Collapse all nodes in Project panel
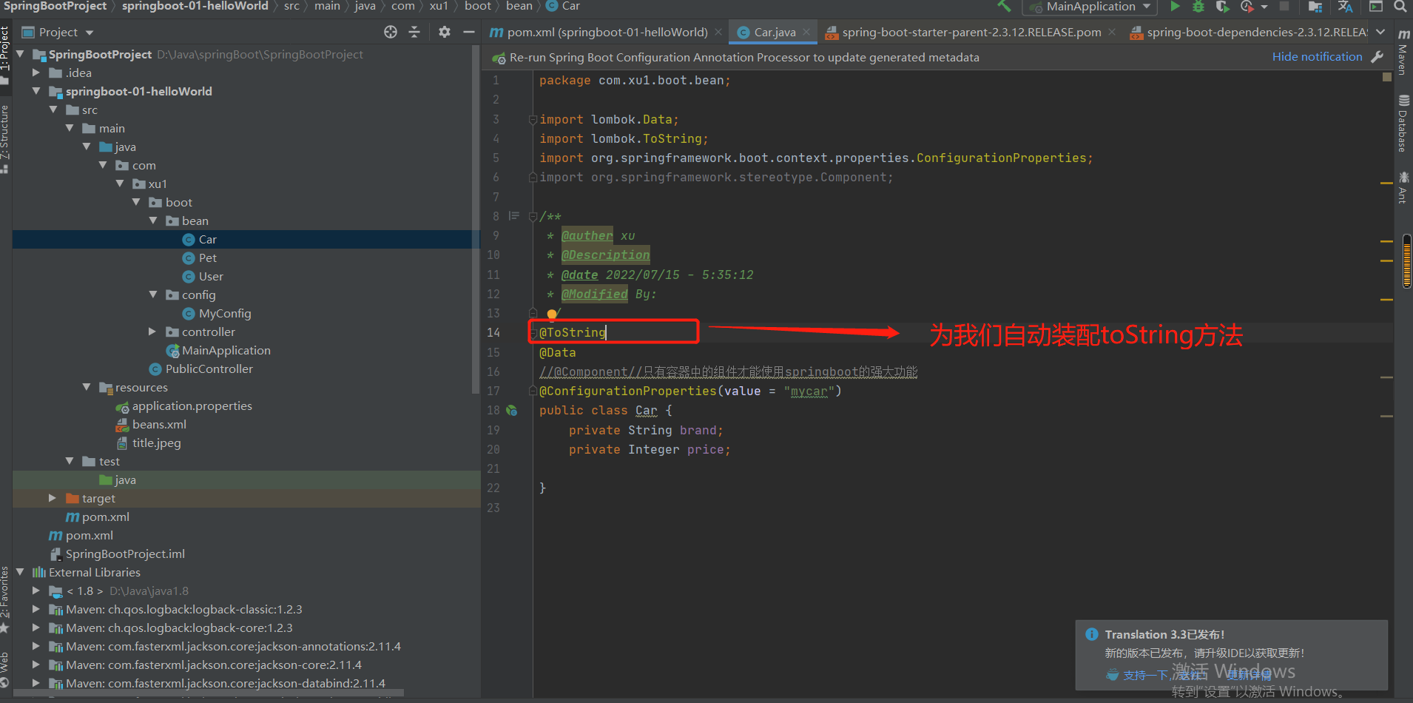Image resolution: width=1413 pixels, height=703 pixels. [x=414, y=32]
